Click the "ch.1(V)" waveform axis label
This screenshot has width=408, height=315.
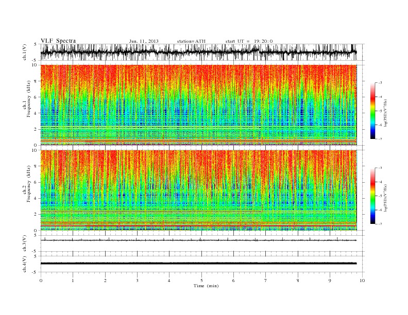click(25, 52)
